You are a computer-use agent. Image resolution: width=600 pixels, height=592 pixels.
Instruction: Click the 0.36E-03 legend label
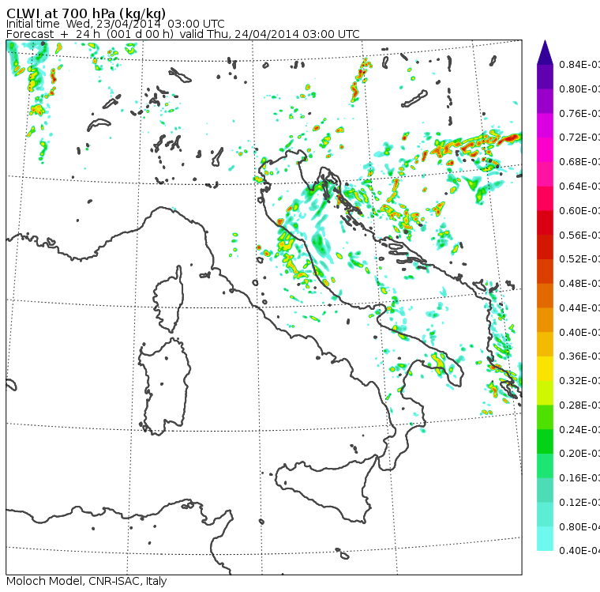(x=579, y=356)
